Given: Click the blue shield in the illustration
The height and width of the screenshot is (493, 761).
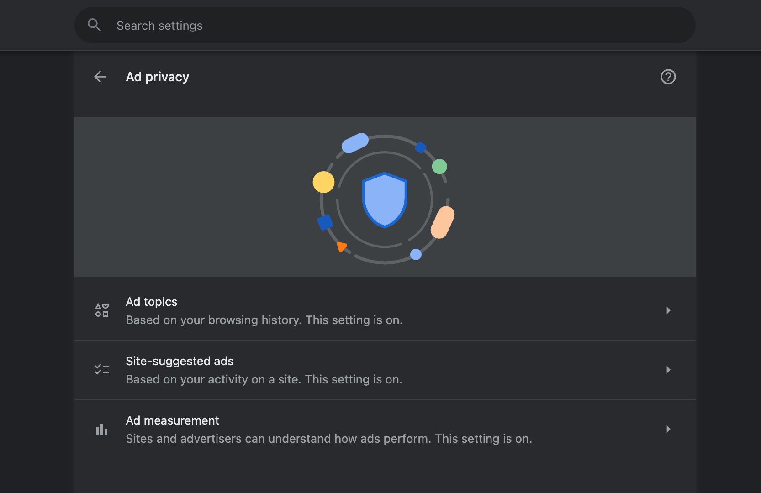Looking at the screenshot, I should (x=385, y=199).
